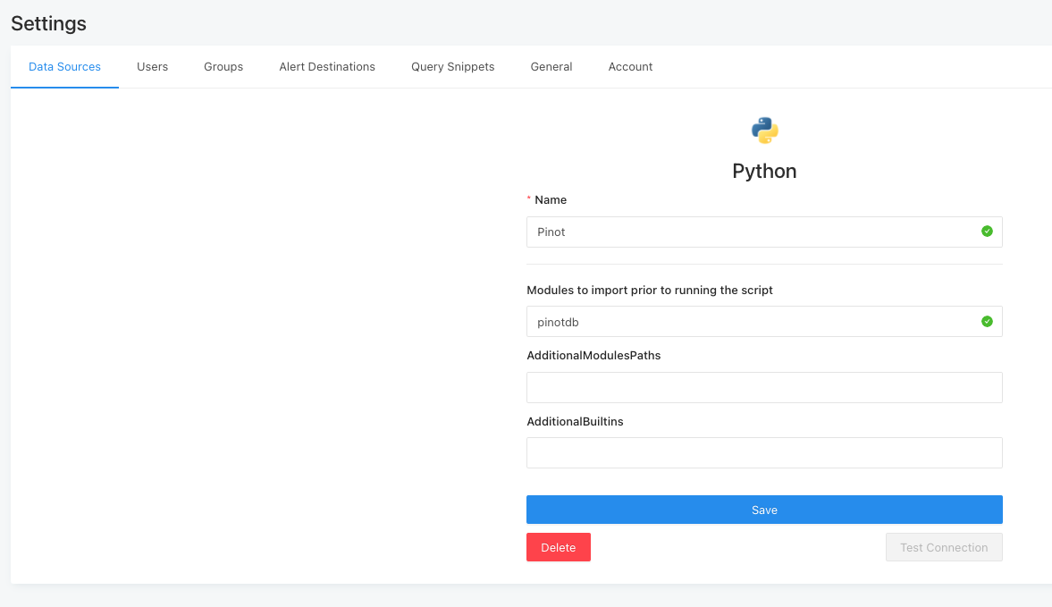Viewport: 1052px width, 607px height.
Task: Click the Settings page title
Action: 48,23
